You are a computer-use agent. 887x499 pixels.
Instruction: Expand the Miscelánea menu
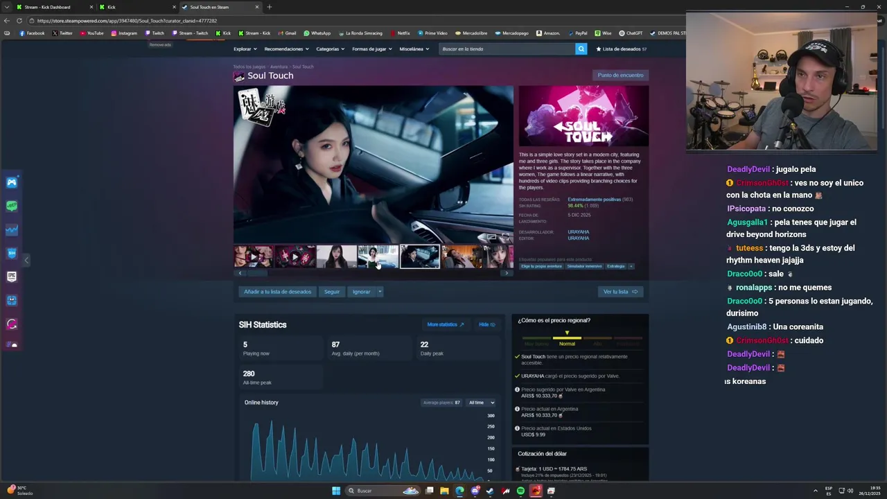(414, 49)
